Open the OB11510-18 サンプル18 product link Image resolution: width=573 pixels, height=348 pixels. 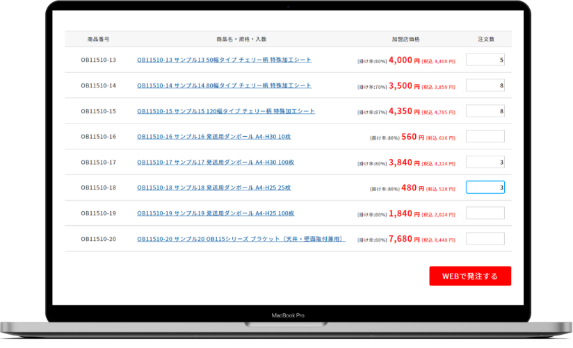click(x=213, y=188)
